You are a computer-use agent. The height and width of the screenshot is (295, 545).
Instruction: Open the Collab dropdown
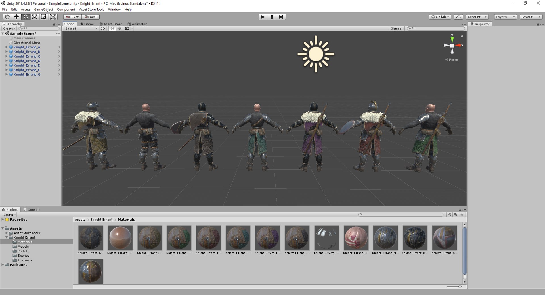(x=440, y=17)
